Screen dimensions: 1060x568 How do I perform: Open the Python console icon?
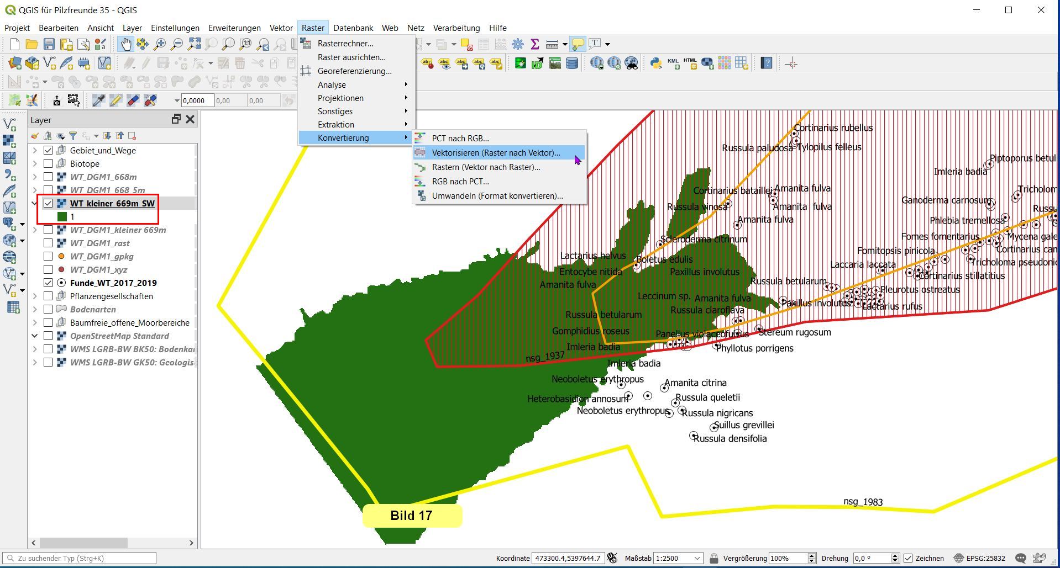[655, 63]
